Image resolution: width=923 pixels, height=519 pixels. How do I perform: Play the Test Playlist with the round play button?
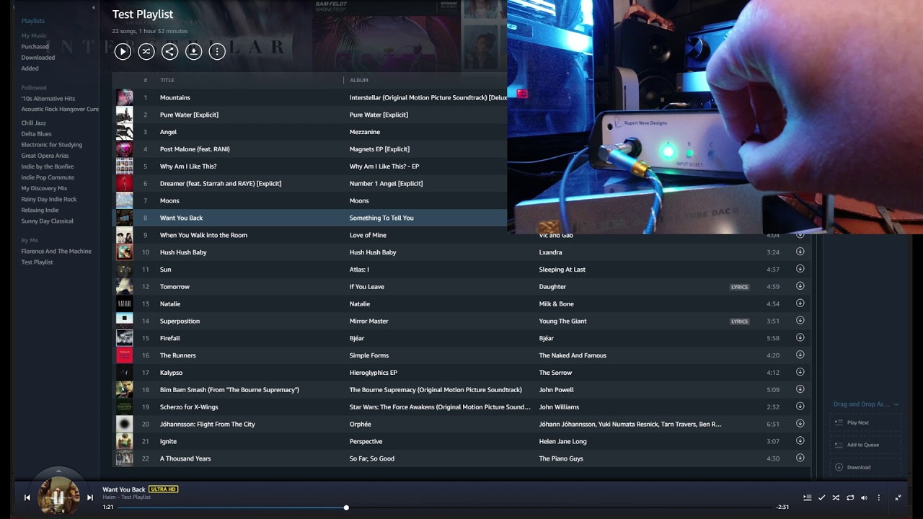click(123, 51)
